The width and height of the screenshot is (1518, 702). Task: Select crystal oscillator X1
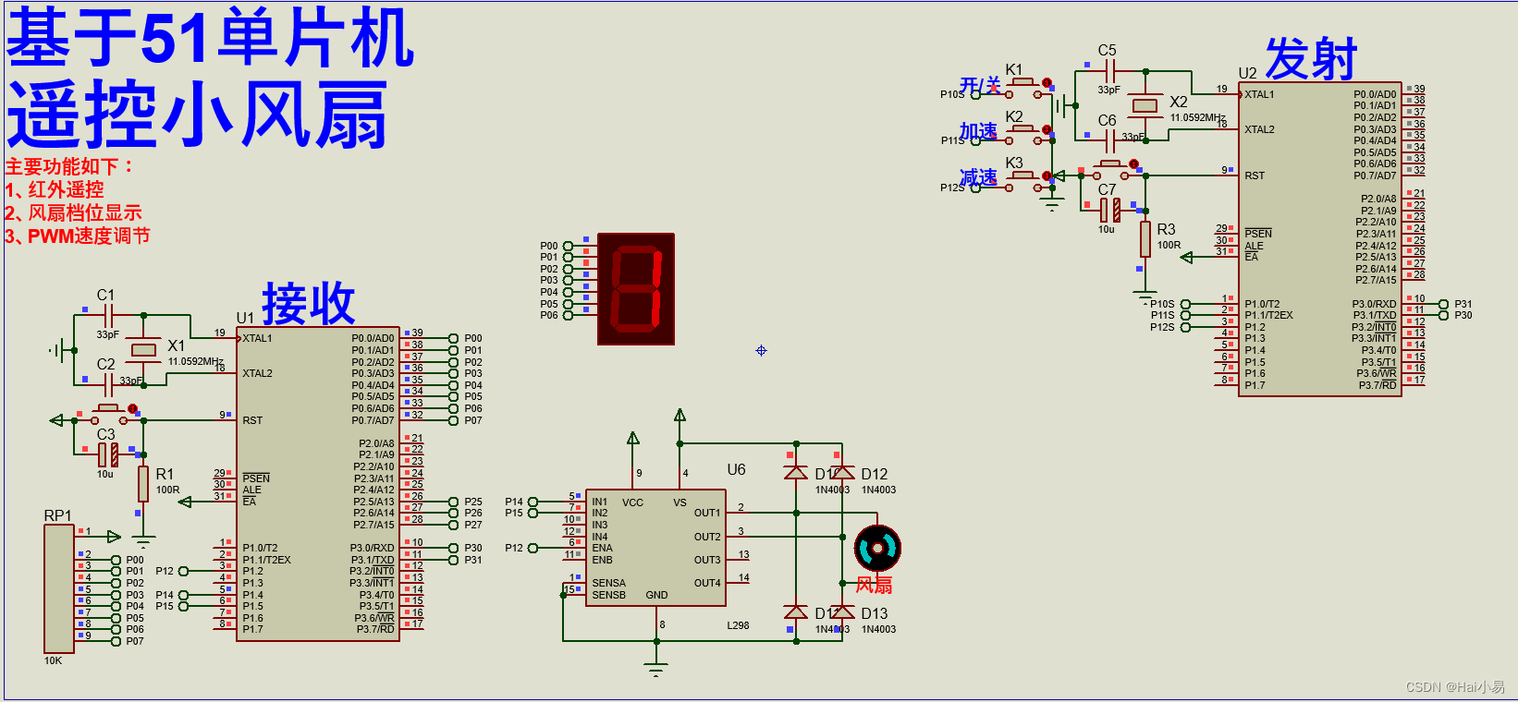[x=143, y=349]
